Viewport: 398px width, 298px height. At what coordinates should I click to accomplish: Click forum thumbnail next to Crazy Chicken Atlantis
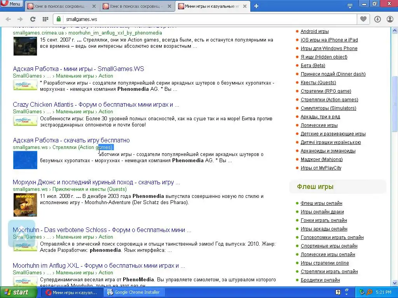point(25,121)
